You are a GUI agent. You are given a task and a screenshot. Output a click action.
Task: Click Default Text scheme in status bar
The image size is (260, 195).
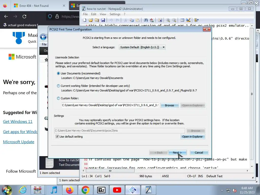[x=214, y=176]
